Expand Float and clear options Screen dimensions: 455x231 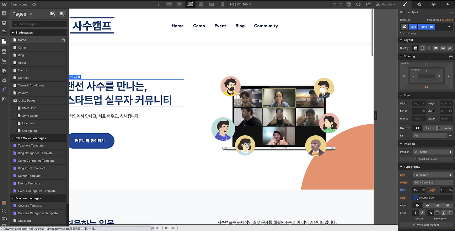[426, 159]
